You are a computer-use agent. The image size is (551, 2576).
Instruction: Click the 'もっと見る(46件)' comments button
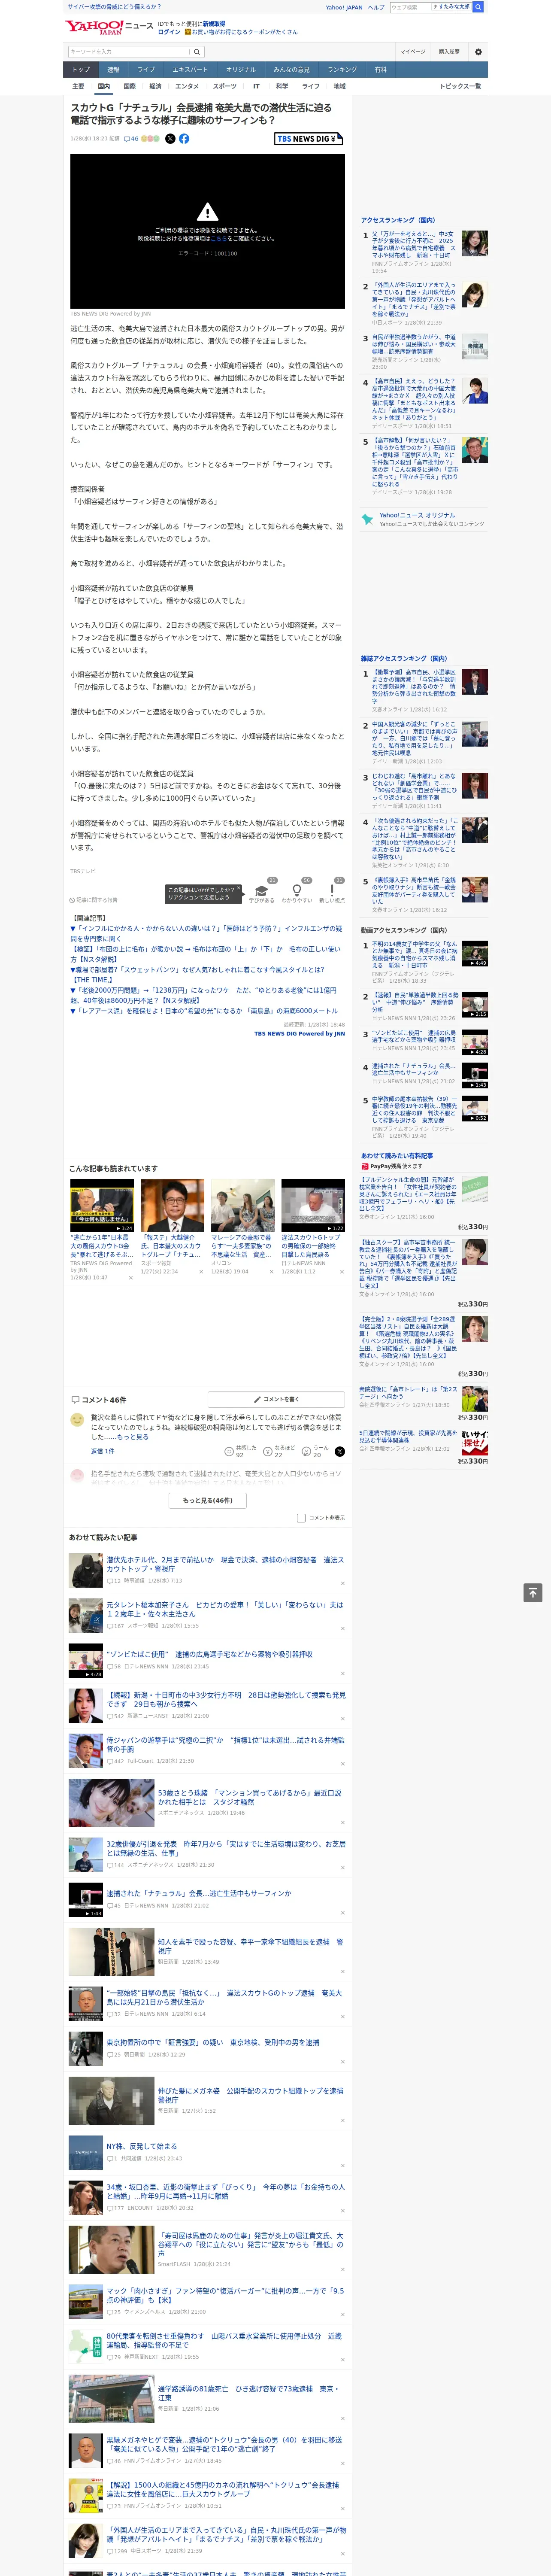[208, 1500]
